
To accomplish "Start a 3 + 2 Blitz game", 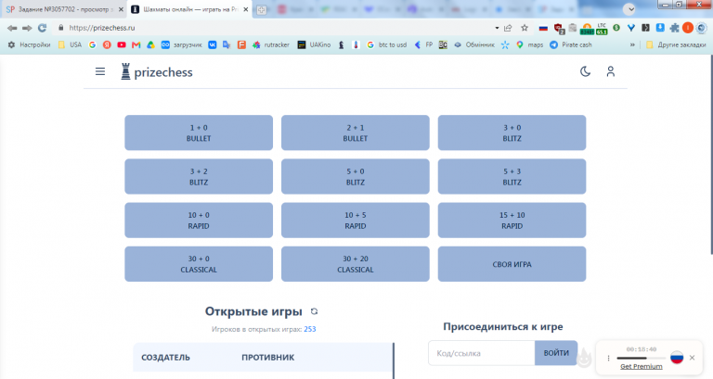I will (199, 177).
